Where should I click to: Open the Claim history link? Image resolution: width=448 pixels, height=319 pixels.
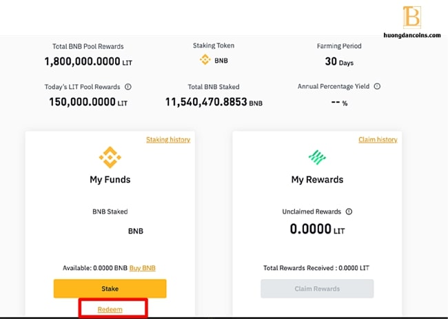(378, 140)
